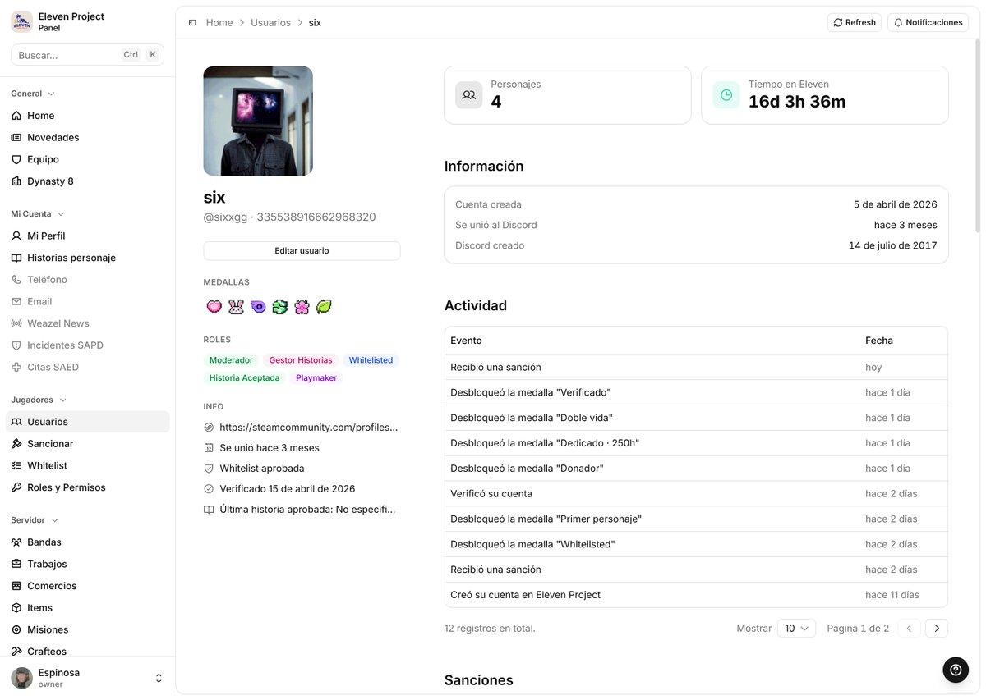This screenshot has width=986, height=700.
Task: Click the six profile avatar image
Action: [x=258, y=121]
